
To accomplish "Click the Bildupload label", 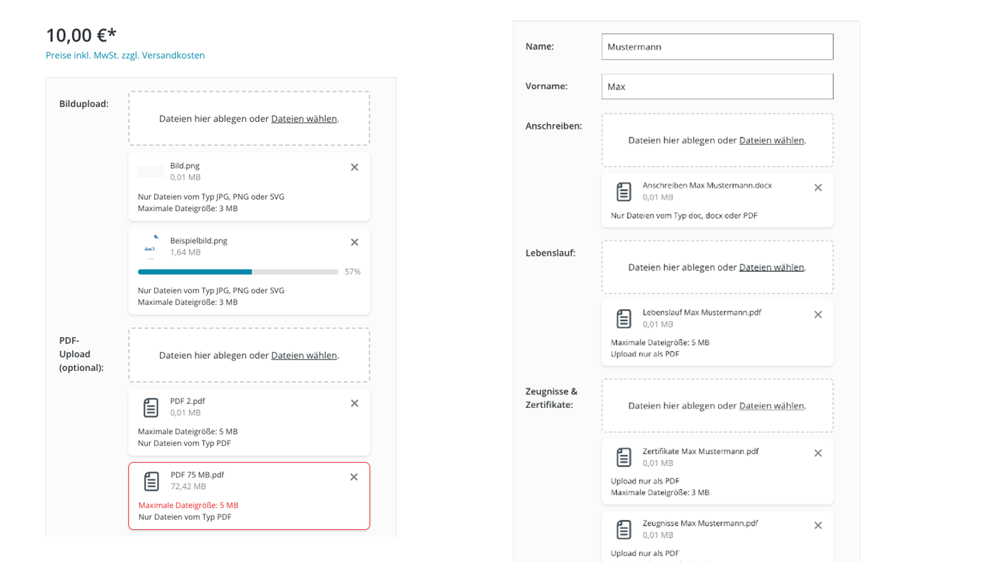I will point(84,104).
